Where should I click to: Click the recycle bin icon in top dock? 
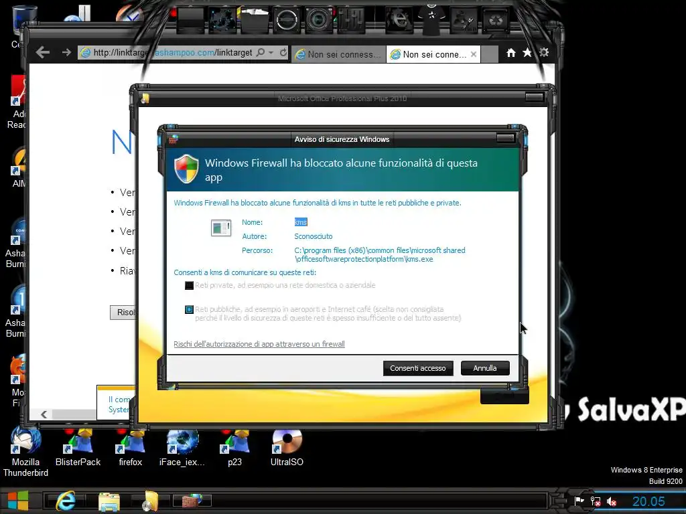[x=496, y=20]
